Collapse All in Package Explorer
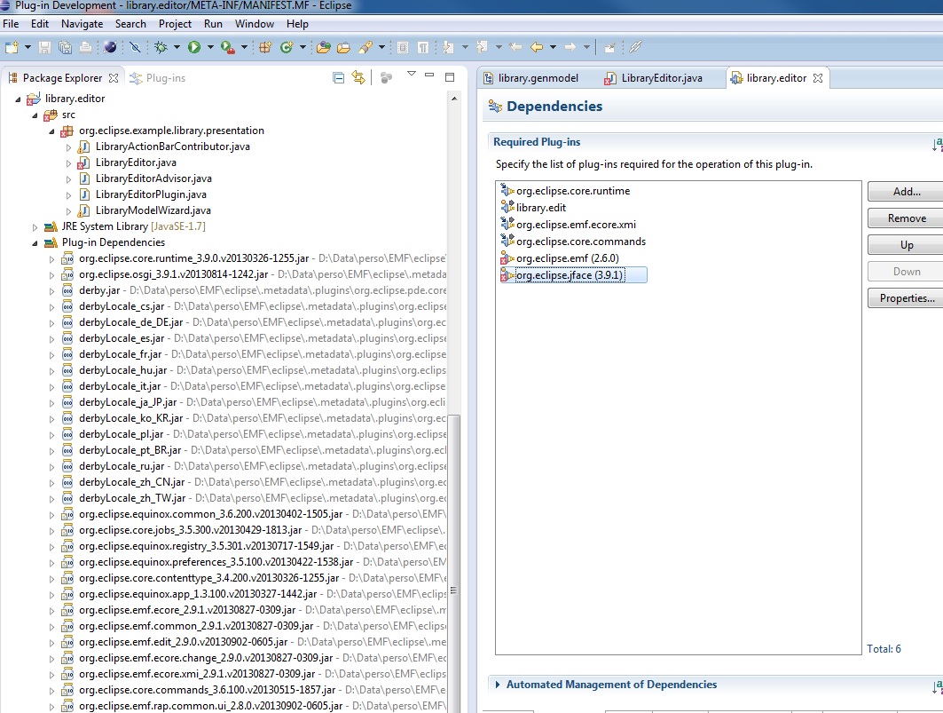Screen dimensions: 943x713 click(x=339, y=77)
